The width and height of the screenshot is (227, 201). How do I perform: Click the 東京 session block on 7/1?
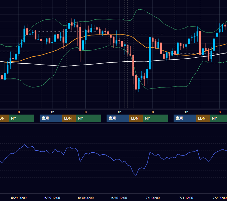(x=185, y=118)
